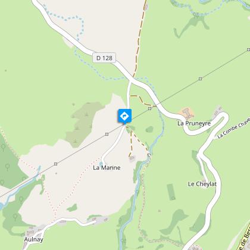
Task: Open the La Manne place label
Action: pos(107,168)
